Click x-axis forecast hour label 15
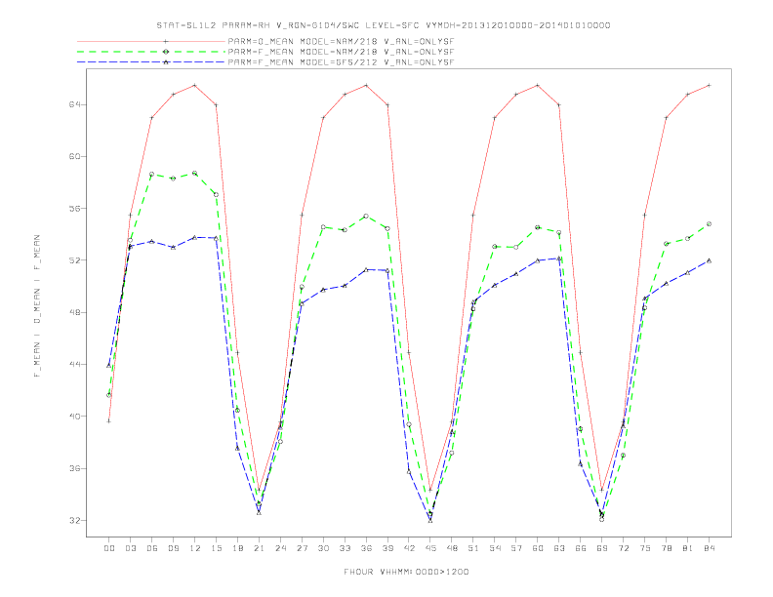This screenshot has width=773, height=597. pyautogui.click(x=216, y=548)
